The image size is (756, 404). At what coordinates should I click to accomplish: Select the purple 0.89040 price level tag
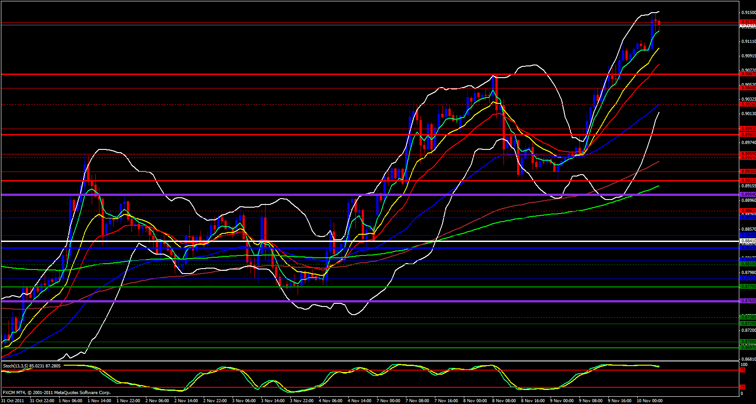748,195
